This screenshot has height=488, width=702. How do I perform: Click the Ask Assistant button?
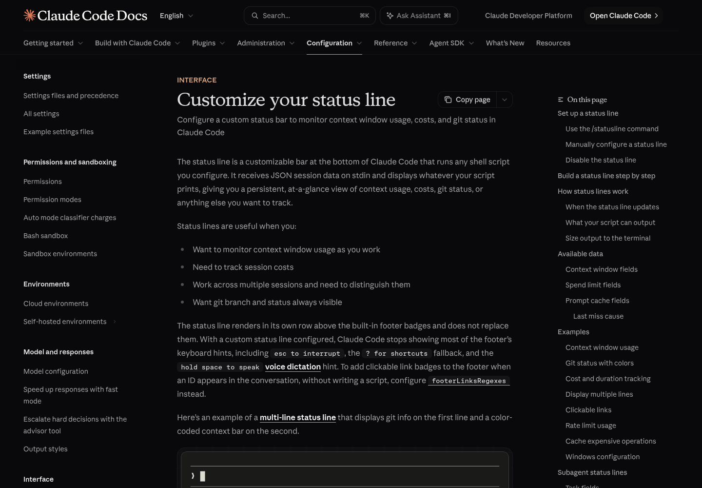pos(419,16)
